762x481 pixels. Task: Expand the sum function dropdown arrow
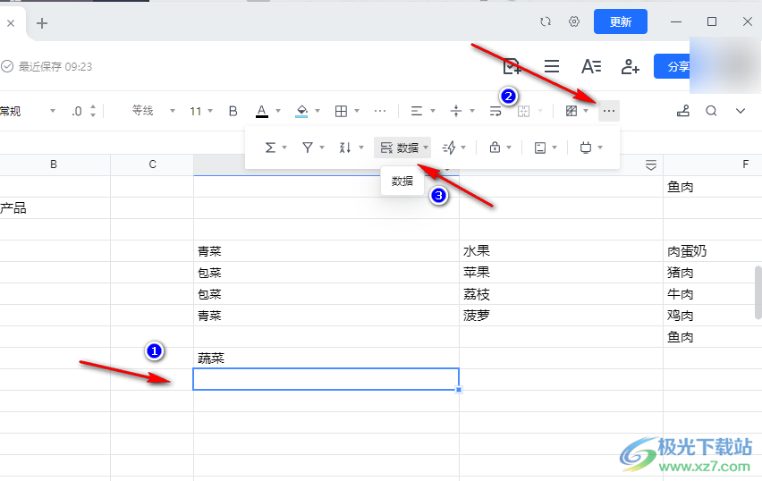coord(284,148)
